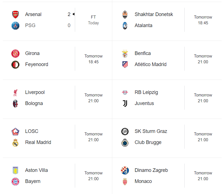Open the Atlético Madrid team link
224x194 pixels.
pyautogui.click(x=151, y=64)
